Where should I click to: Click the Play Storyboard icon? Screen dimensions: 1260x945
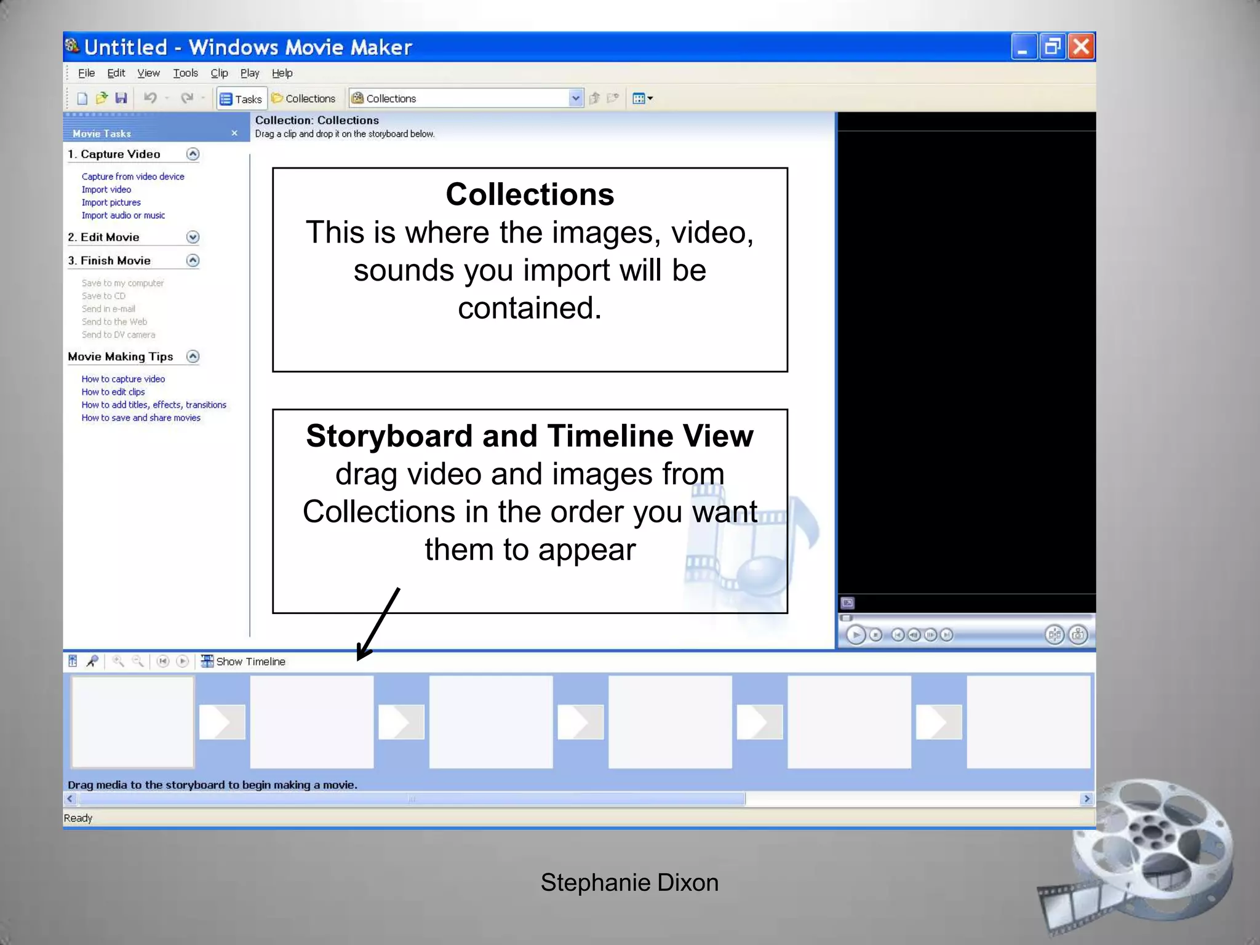183,661
